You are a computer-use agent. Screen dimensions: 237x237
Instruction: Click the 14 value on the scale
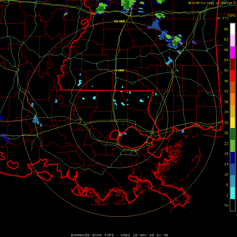pyautogui.click(x=226, y=164)
